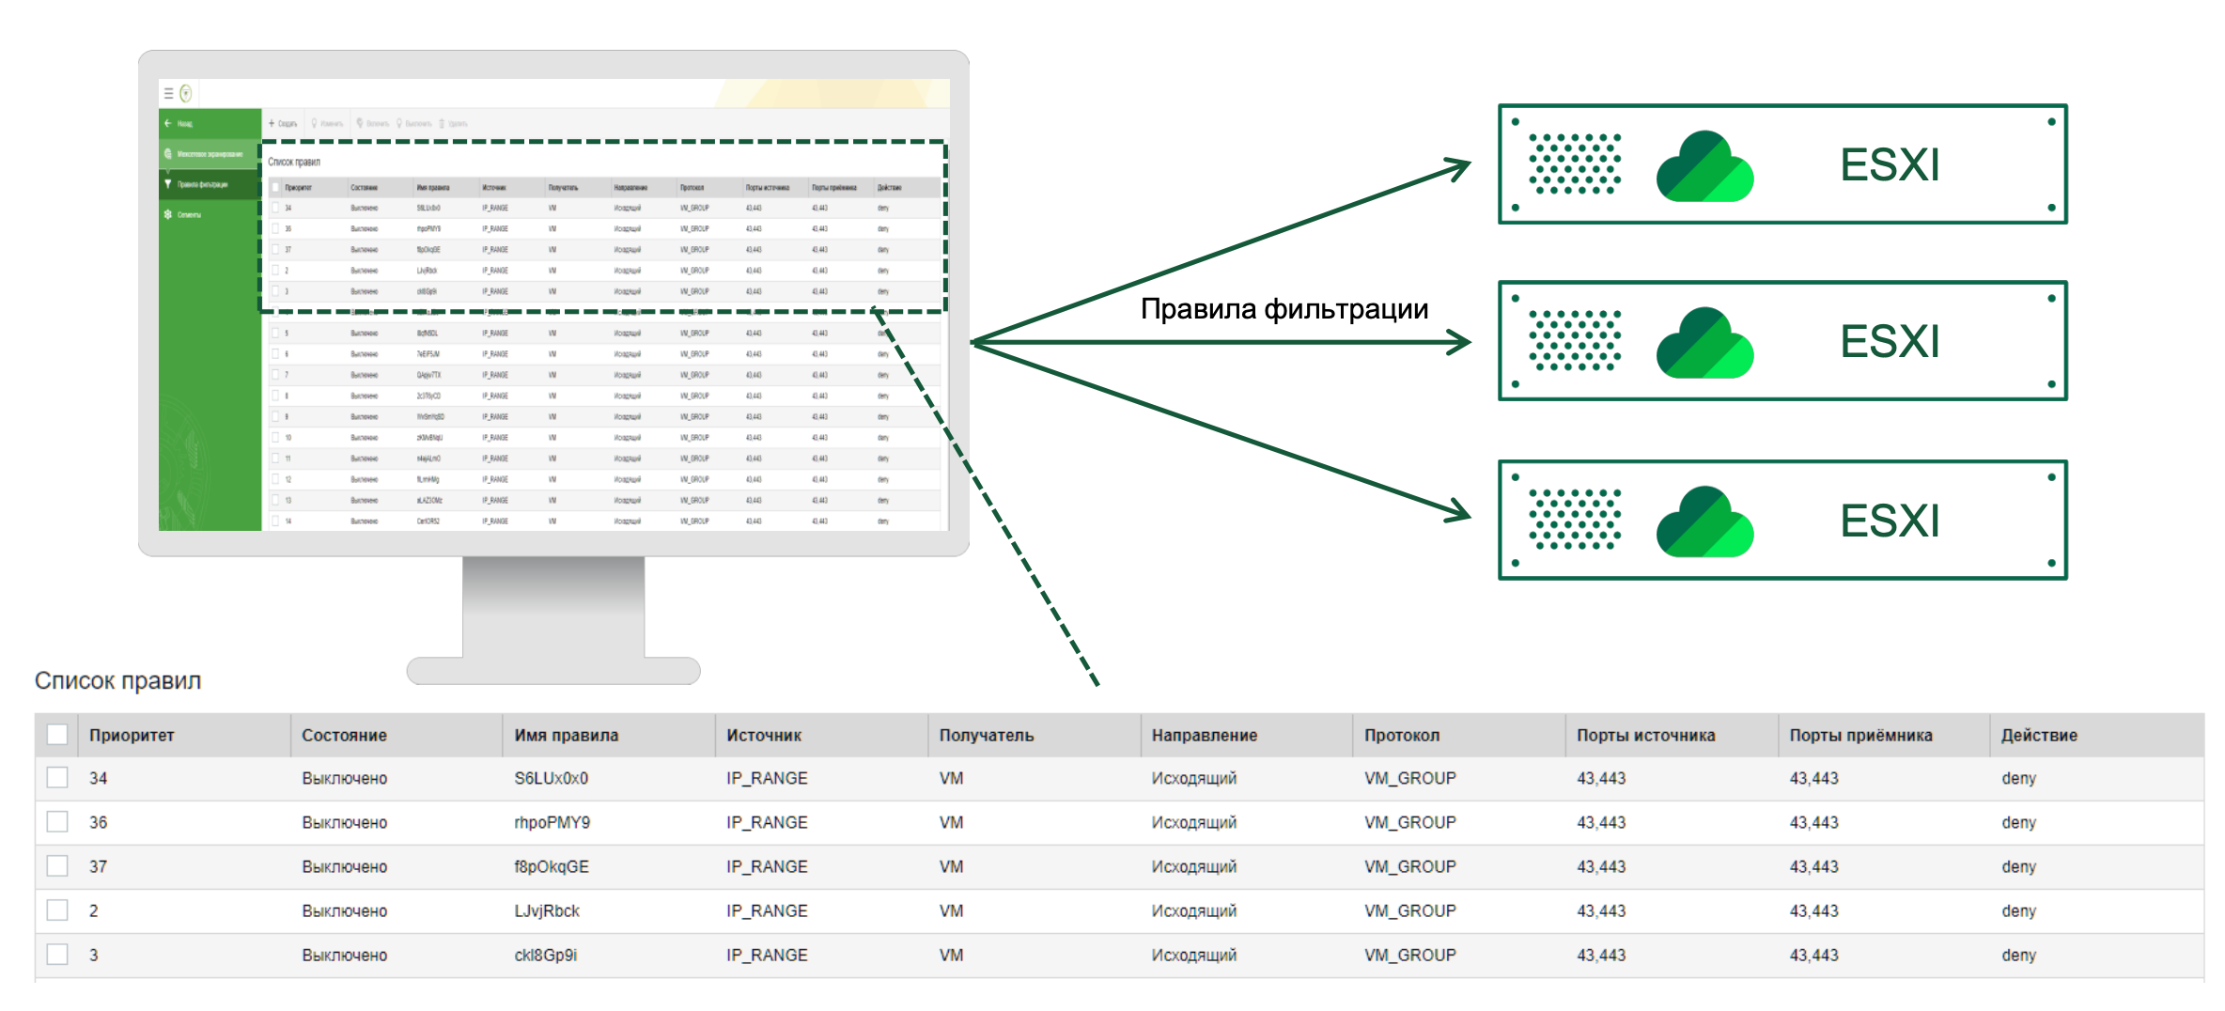Click the Изменить button in the monitor toolbar
Screen dimensions: 2225x1011
pos(328,123)
